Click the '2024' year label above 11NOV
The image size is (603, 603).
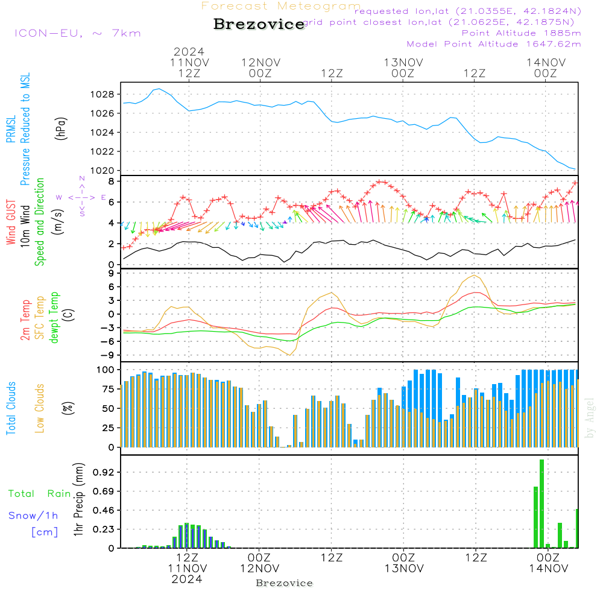coord(189,51)
